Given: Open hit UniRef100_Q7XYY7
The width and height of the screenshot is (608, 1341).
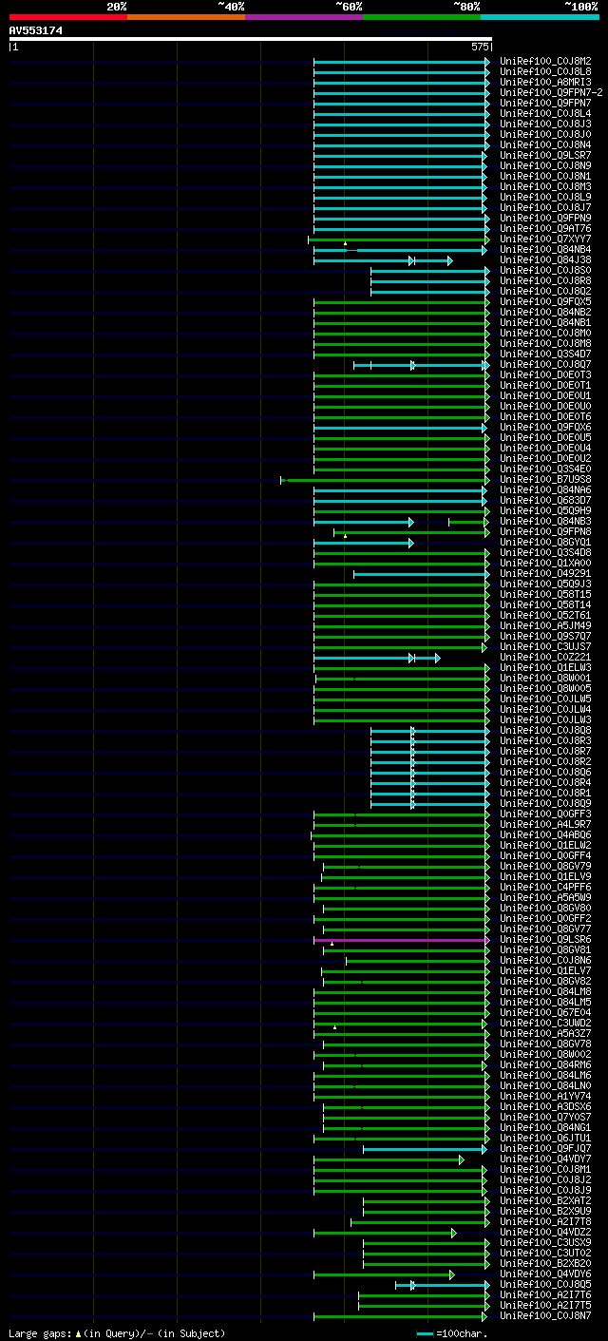Looking at the screenshot, I should [545, 239].
